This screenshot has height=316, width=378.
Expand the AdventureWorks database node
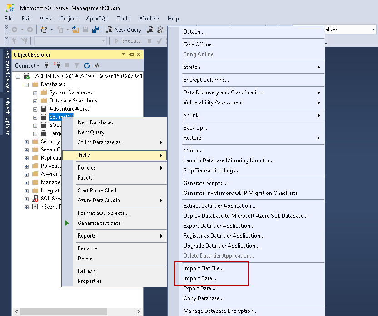35,109
